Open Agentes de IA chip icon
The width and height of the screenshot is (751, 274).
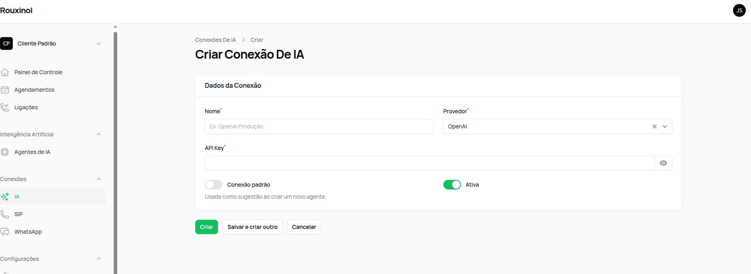click(5, 152)
